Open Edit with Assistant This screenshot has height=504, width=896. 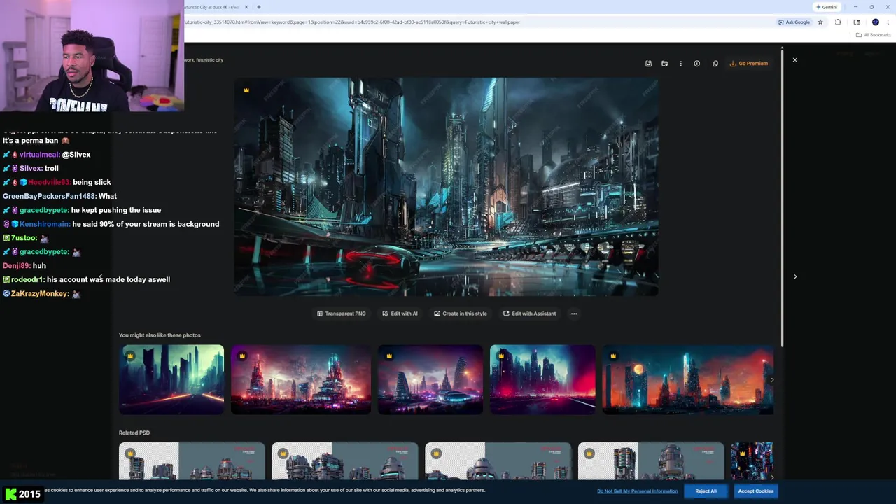tap(529, 314)
